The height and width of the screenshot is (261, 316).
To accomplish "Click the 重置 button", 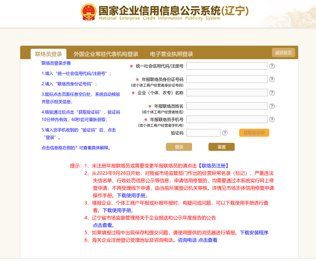I will coord(221,147).
